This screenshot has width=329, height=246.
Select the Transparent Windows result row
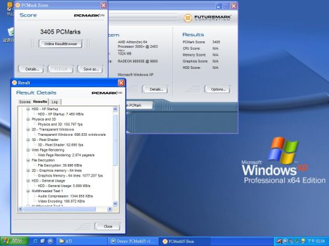coord(72,134)
